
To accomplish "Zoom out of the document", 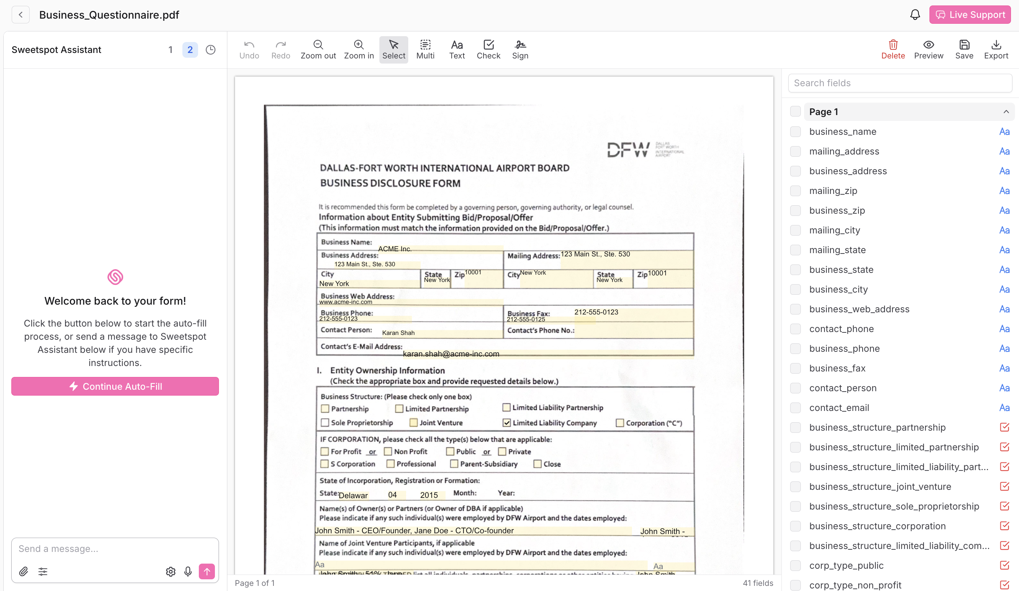I will pos(318,49).
